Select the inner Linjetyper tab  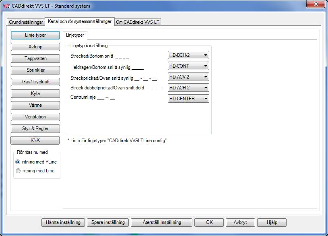click(x=75, y=35)
